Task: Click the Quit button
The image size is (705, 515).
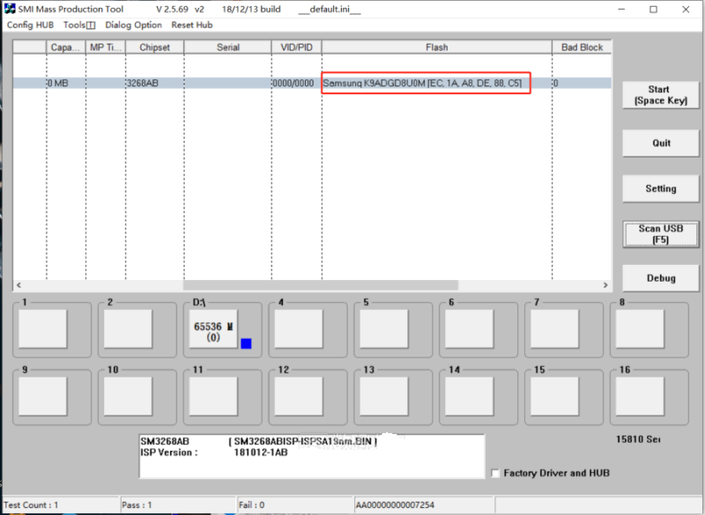Action: click(661, 143)
